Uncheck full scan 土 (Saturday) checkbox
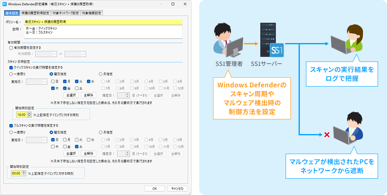The image size is (387, 195). (x=77, y=147)
